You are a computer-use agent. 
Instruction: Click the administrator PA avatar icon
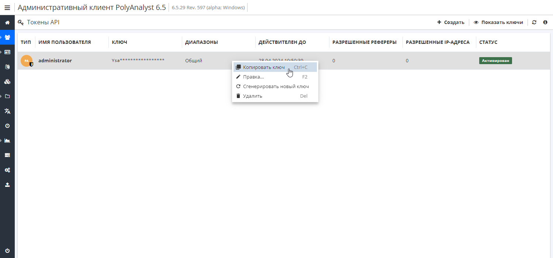[x=27, y=61]
